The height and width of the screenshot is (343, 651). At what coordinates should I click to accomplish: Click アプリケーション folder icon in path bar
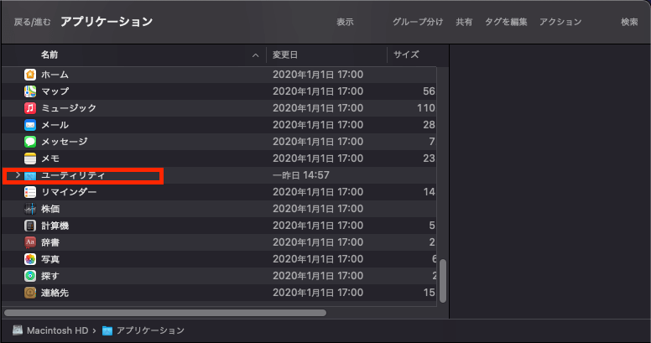(x=107, y=331)
